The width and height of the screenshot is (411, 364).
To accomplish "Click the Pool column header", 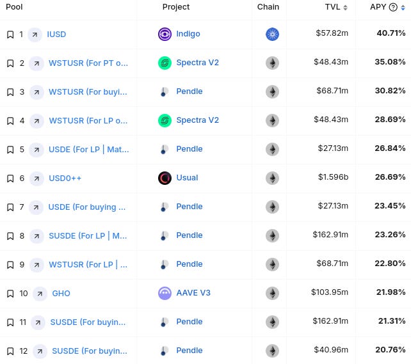I will [x=14, y=7].
